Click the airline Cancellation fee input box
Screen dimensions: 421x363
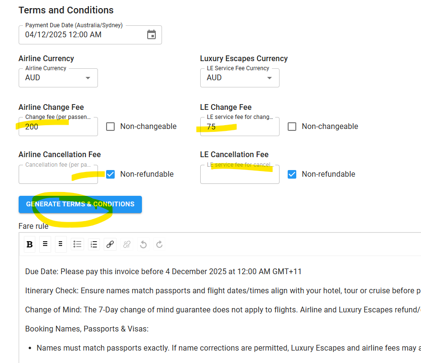57,175
